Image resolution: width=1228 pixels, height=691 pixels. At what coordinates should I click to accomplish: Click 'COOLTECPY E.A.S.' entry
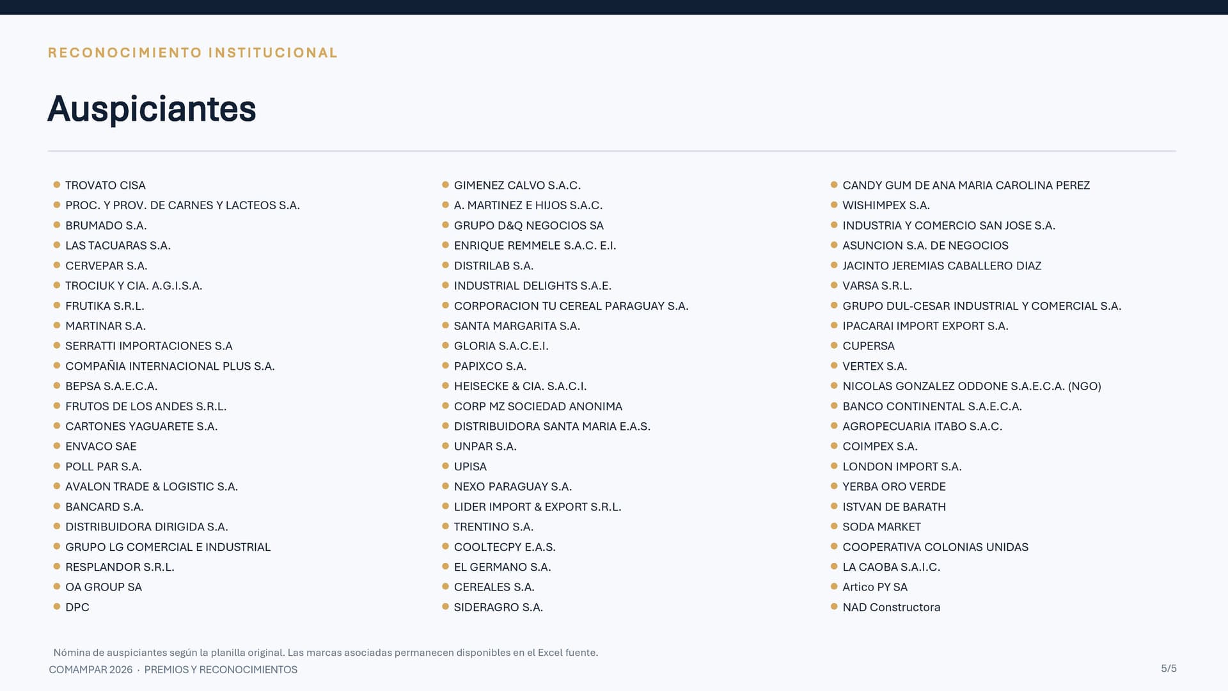pos(505,547)
